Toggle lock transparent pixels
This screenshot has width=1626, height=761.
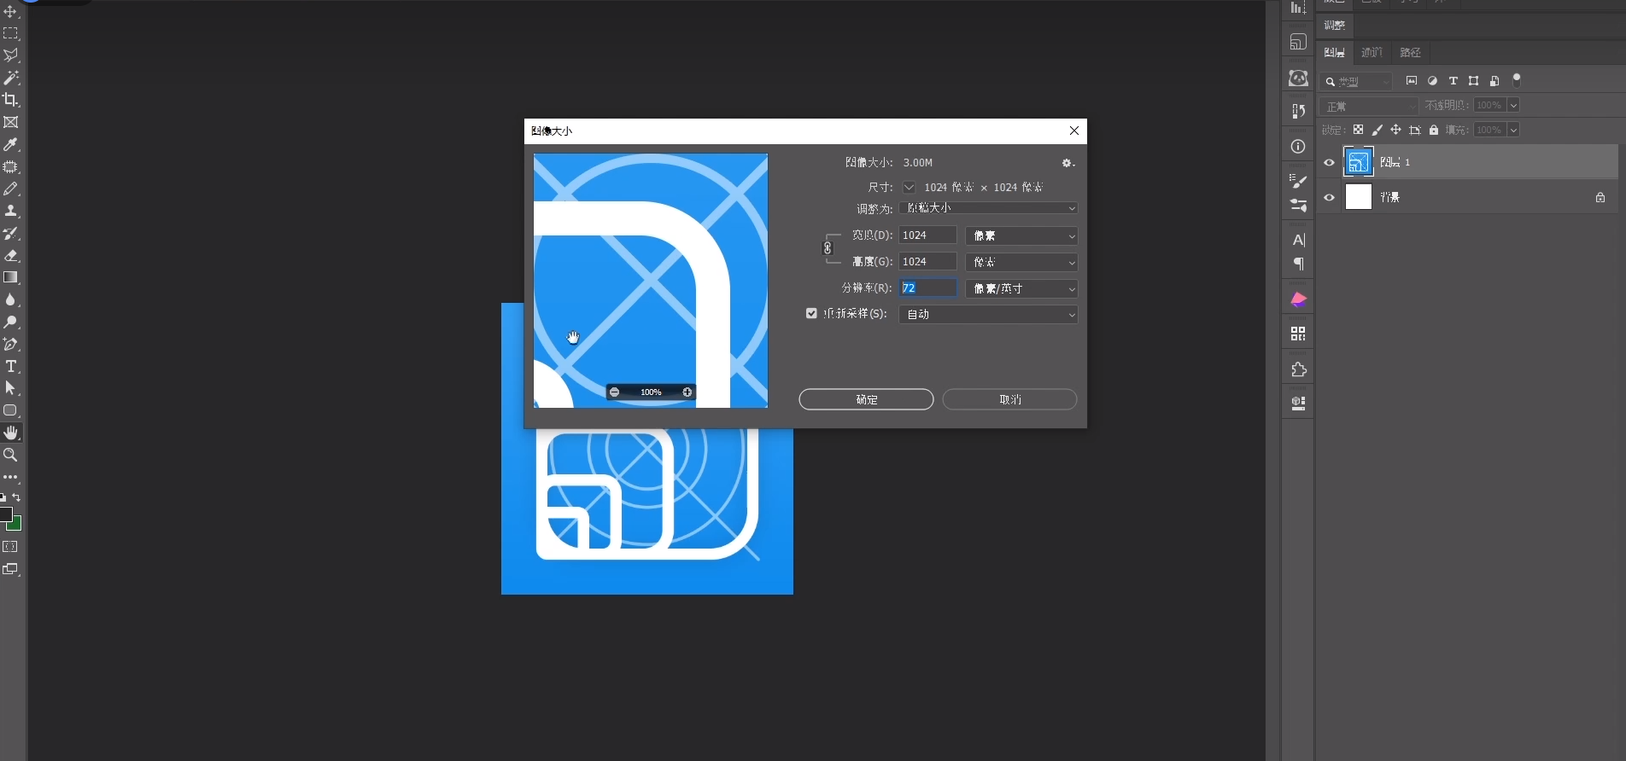[1358, 130]
